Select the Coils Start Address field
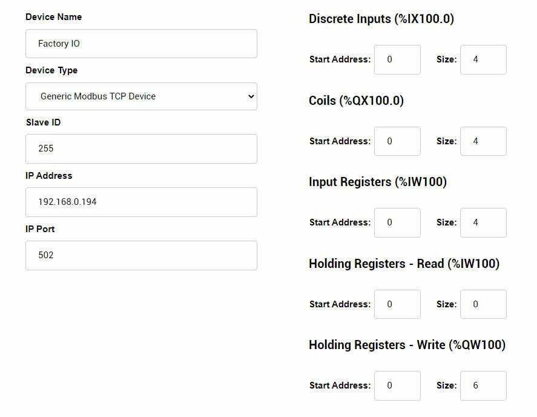Image resolution: width=537 pixels, height=417 pixels. pyautogui.click(x=397, y=141)
